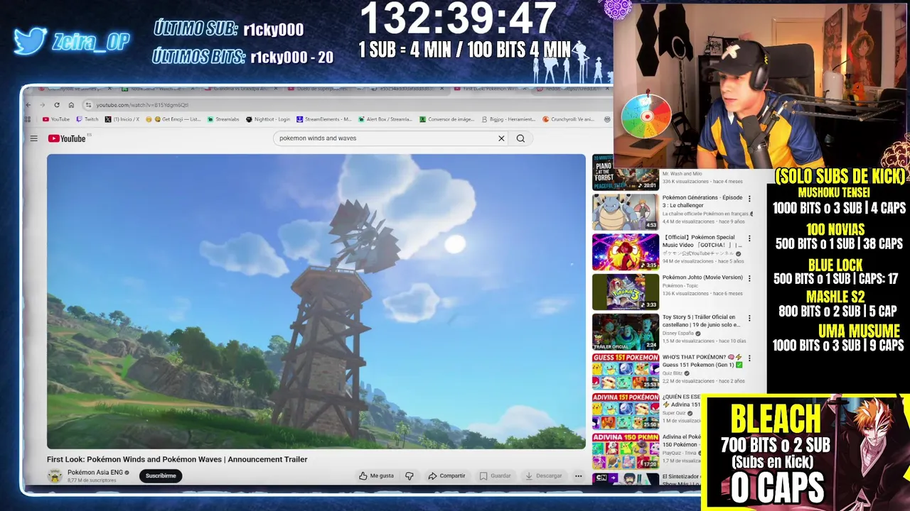Viewport: 910px width, 511px height.
Task: Click Quiz Blitz channel name
Action: pyautogui.click(x=673, y=373)
